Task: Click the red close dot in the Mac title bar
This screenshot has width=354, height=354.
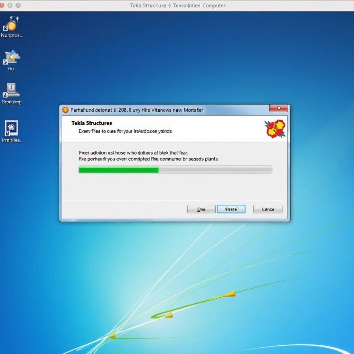Action: [x=2, y=5]
